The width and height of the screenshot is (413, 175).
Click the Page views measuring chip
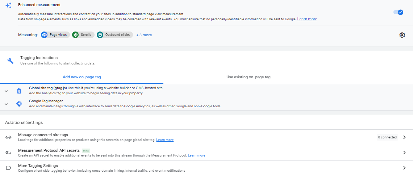tap(55, 35)
